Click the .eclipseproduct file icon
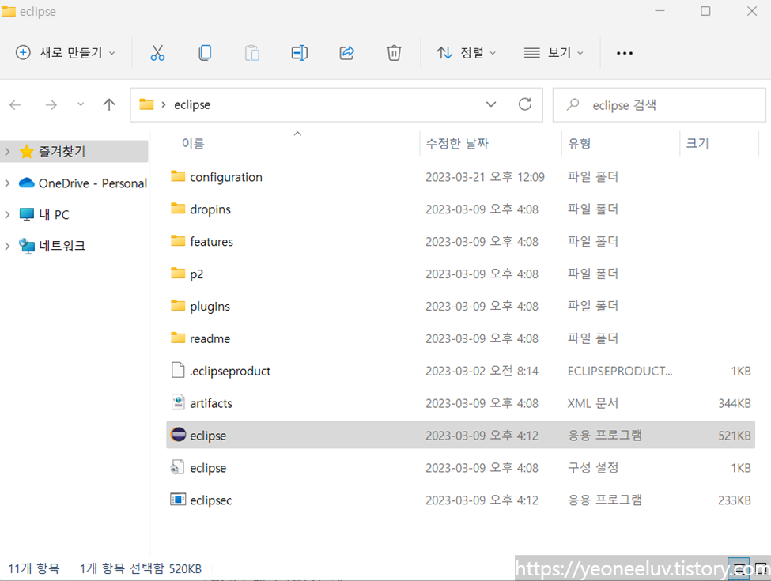The height and width of the screenshot is (581, 771). pyautogui.click(x=178, y=370)
